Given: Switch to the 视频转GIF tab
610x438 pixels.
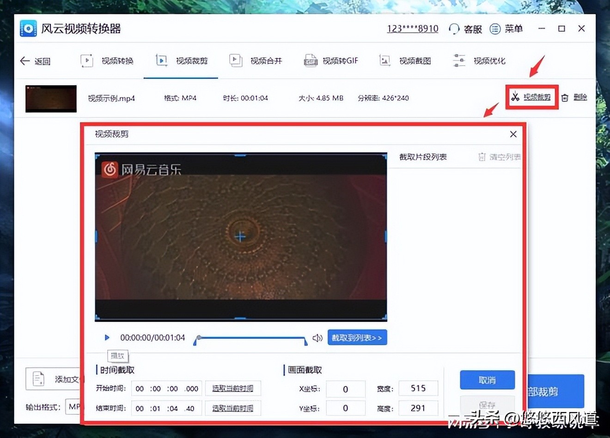Looking at the screenshot, I should [x=330, y=61].
